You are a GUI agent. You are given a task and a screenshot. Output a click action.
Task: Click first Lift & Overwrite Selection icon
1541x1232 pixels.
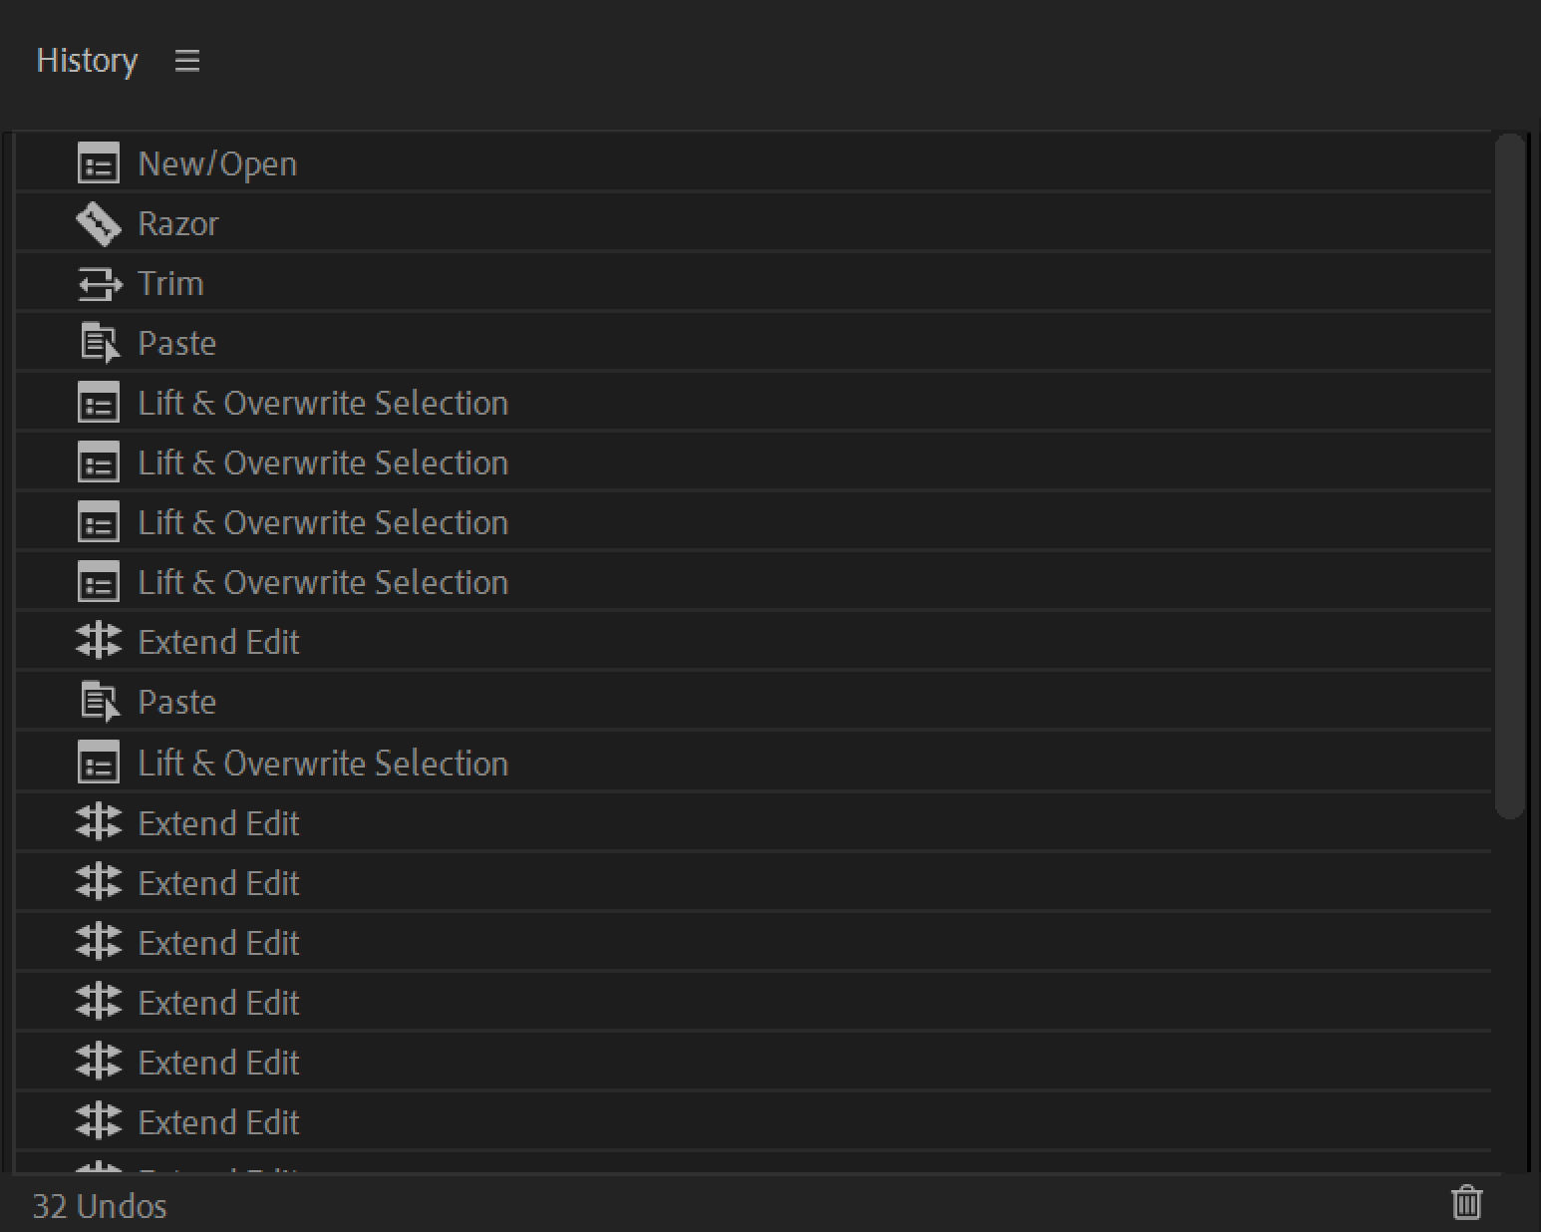pos(98,403)
